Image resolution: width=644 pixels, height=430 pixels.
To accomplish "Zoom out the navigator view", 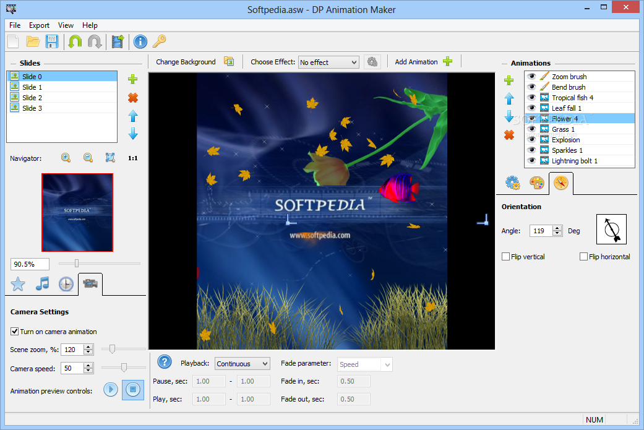I will [88, 158].
